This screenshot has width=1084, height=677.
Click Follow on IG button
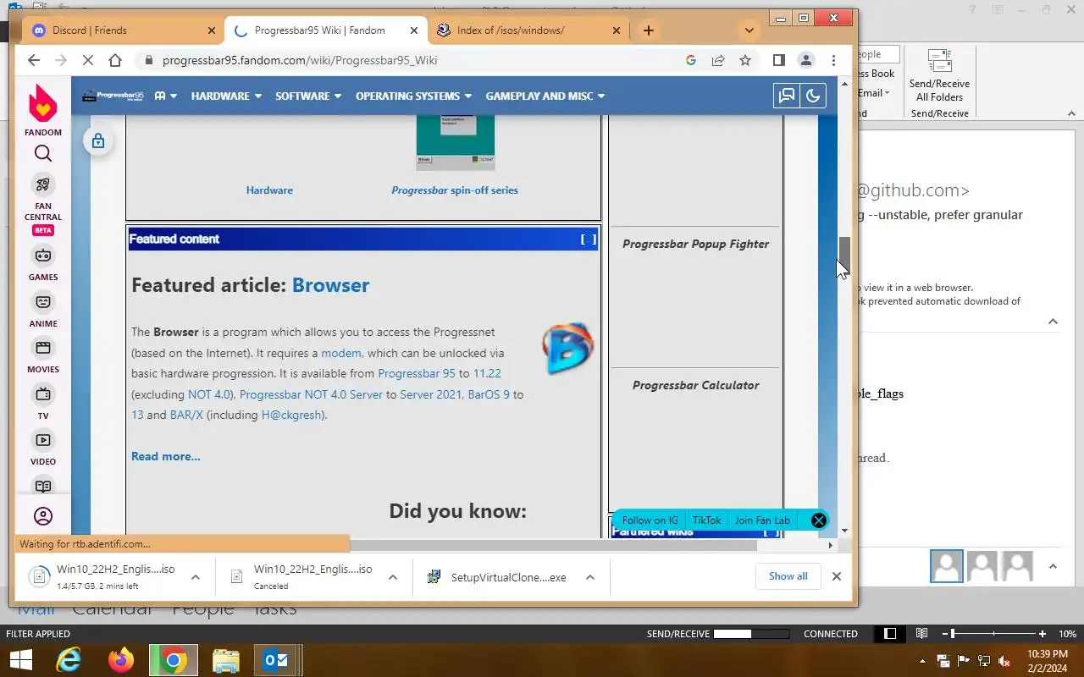(x=650, y=520)
